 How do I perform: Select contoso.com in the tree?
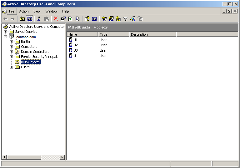pos(26,37)
